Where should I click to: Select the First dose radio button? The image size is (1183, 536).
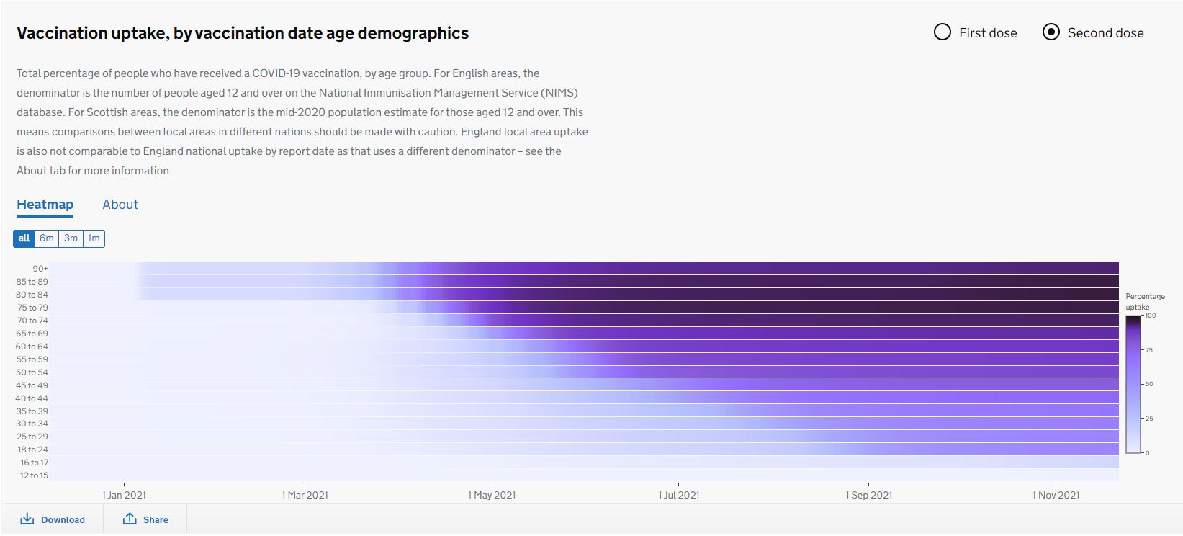(943, 32)
